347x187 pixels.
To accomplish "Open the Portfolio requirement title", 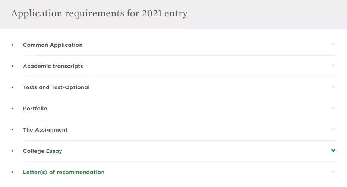I will (x=35, y=109).
